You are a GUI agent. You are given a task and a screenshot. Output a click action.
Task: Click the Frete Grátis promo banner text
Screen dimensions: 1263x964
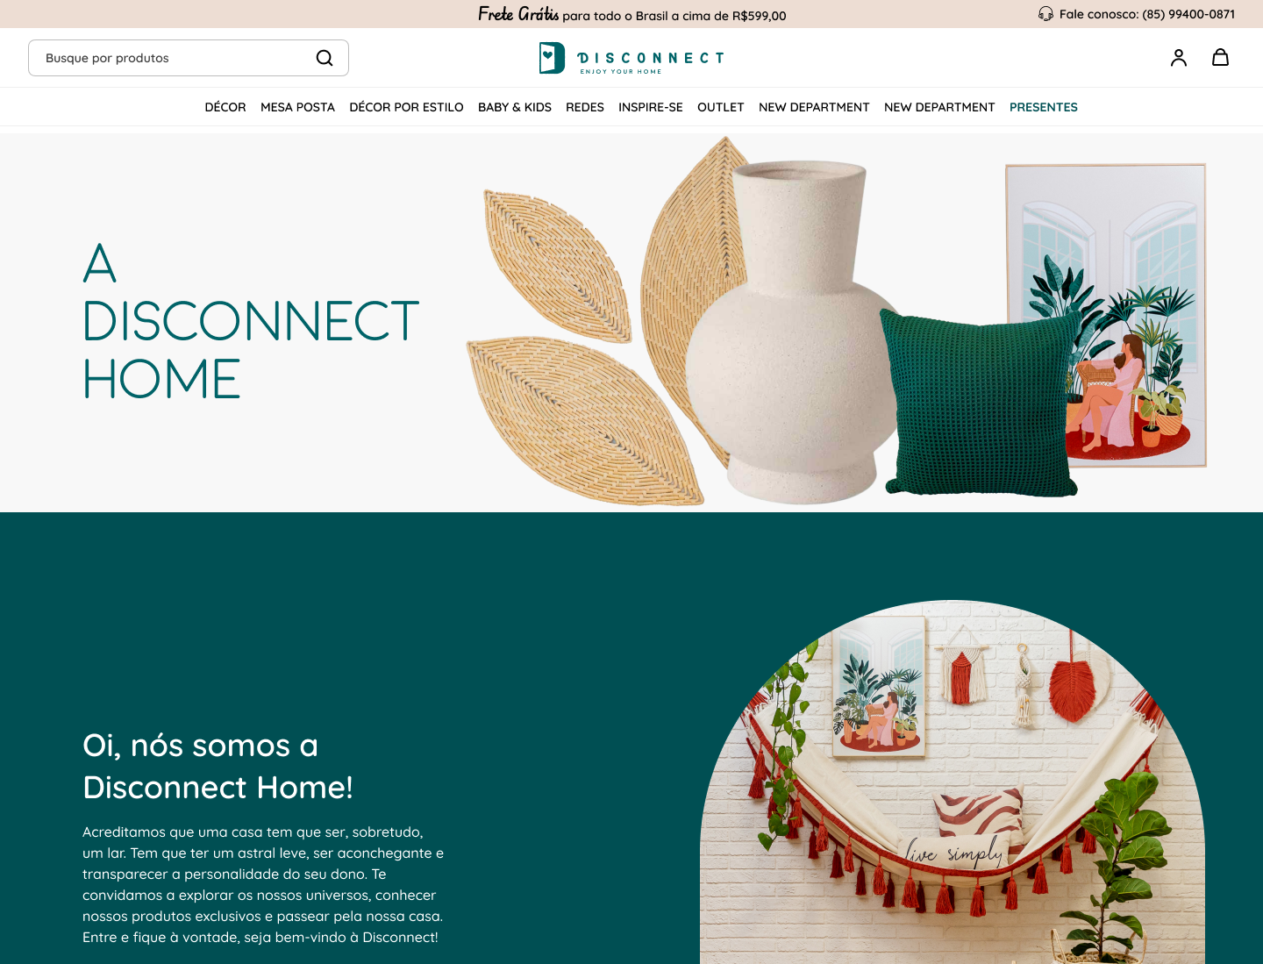pyautogui.click(x=631, y=14)
